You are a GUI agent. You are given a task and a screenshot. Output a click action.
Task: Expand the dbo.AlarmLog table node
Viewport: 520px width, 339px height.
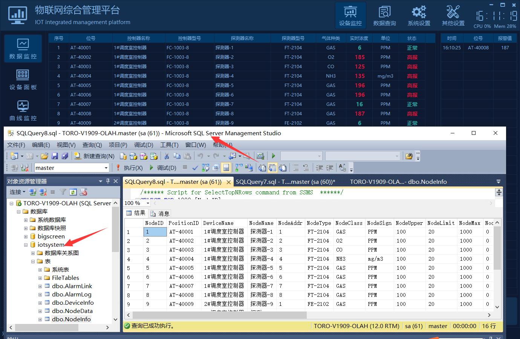(x=40, y=295)
